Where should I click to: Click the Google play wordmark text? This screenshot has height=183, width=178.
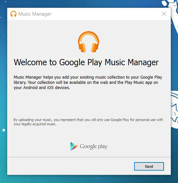94,146
